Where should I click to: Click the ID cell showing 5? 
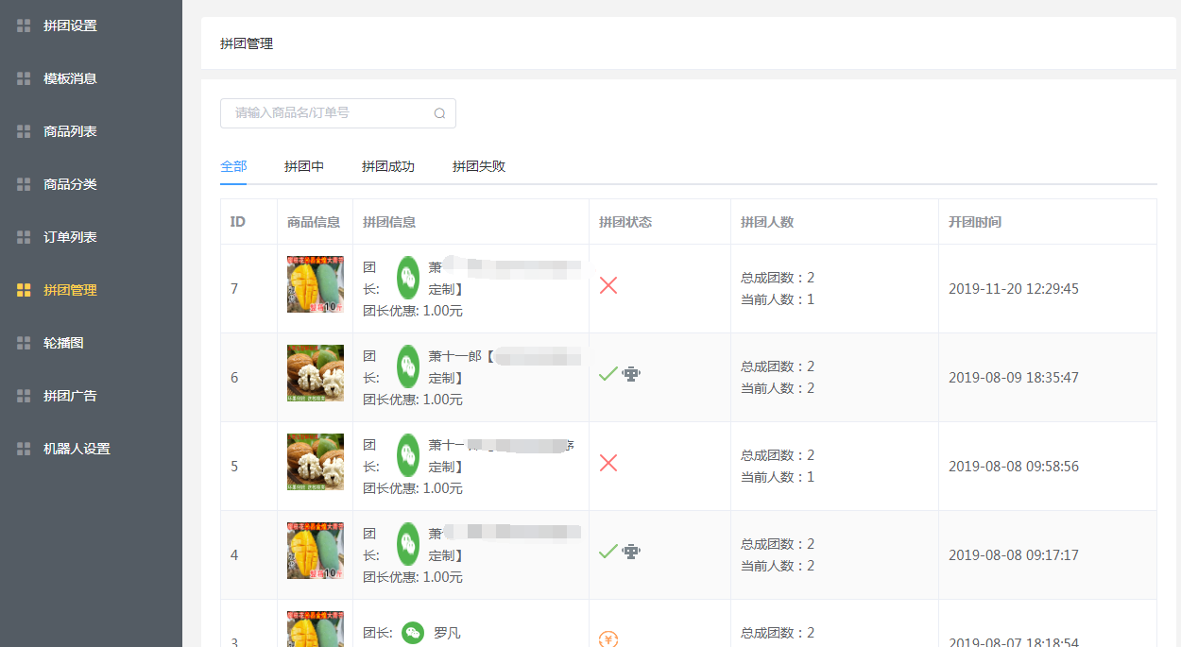[234, 467]
